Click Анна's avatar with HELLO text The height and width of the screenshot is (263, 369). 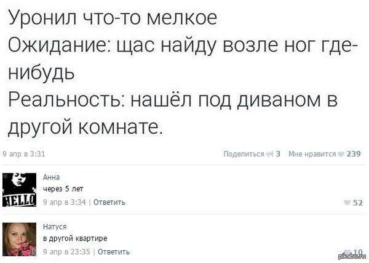[20, 189]
